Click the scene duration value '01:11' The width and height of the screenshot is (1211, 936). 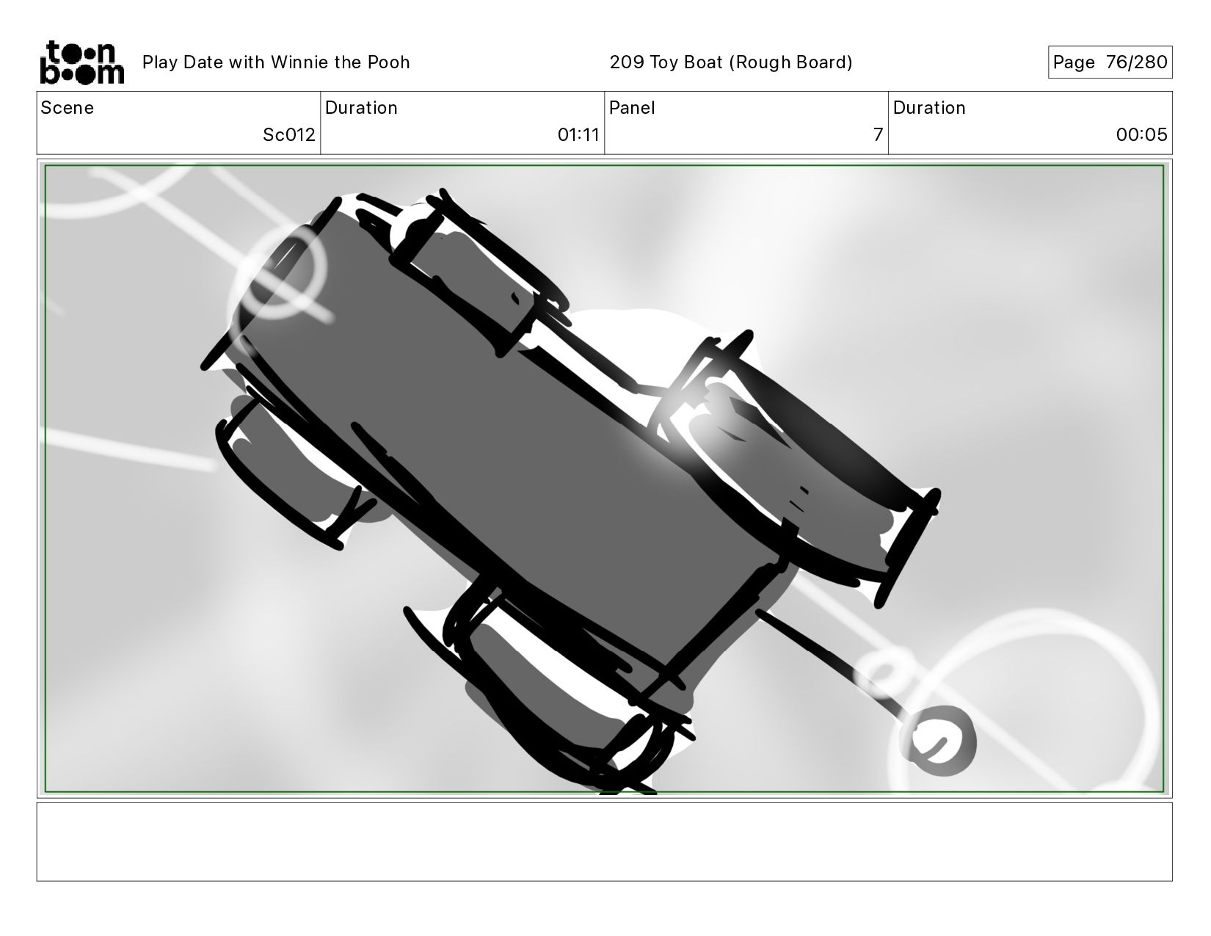point(578,135)
